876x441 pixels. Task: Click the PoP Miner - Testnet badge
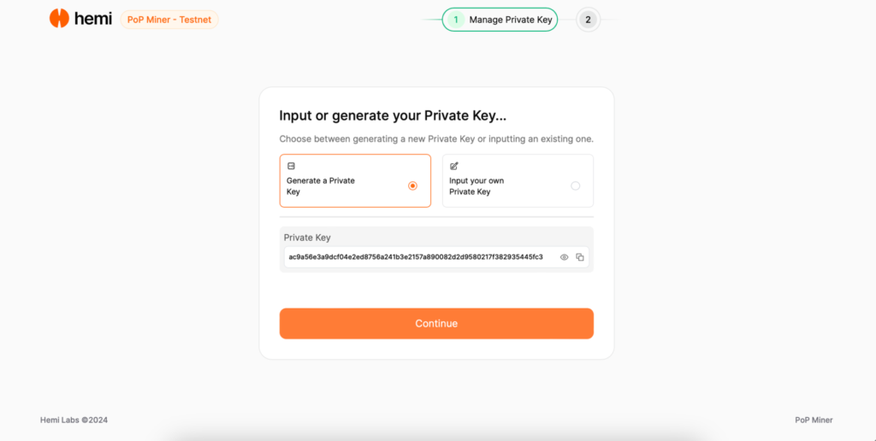click(x=169, y=20)
